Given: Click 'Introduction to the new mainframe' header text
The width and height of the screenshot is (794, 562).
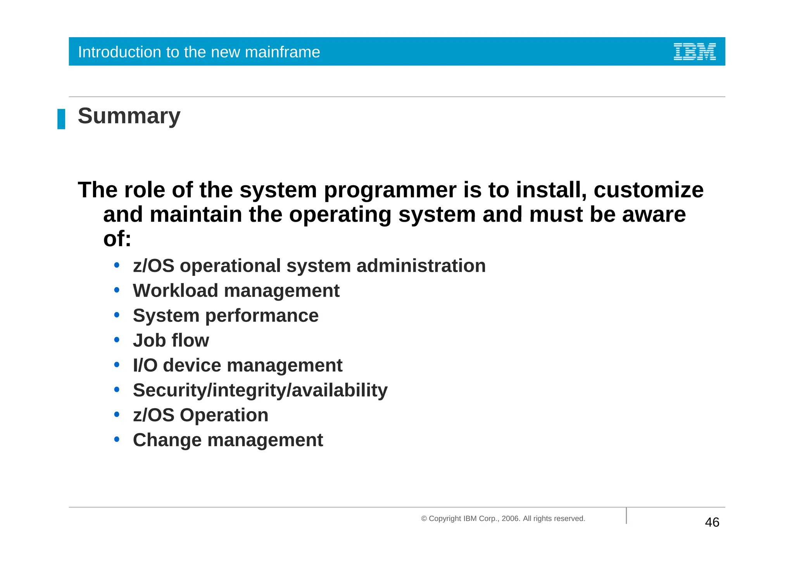Looking at the screenshot, I should coord(199,52).
